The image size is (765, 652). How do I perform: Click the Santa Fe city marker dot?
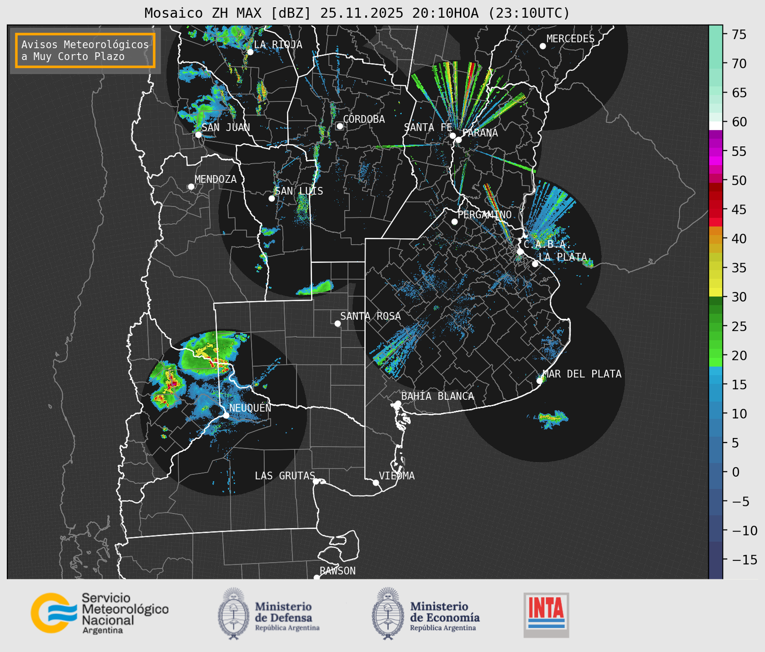[x=453, y=136]
